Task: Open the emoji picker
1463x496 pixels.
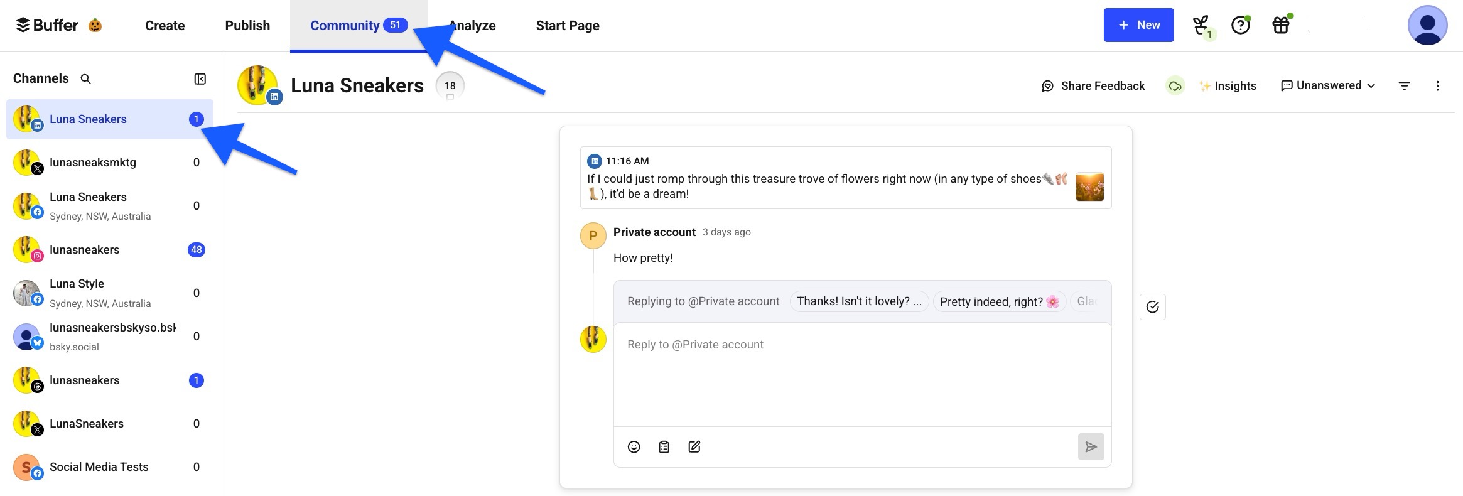Action: click(634, 447)
